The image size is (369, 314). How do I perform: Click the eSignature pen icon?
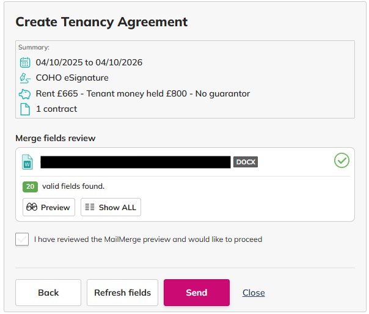pyautogui.click(x=25, y=78)
